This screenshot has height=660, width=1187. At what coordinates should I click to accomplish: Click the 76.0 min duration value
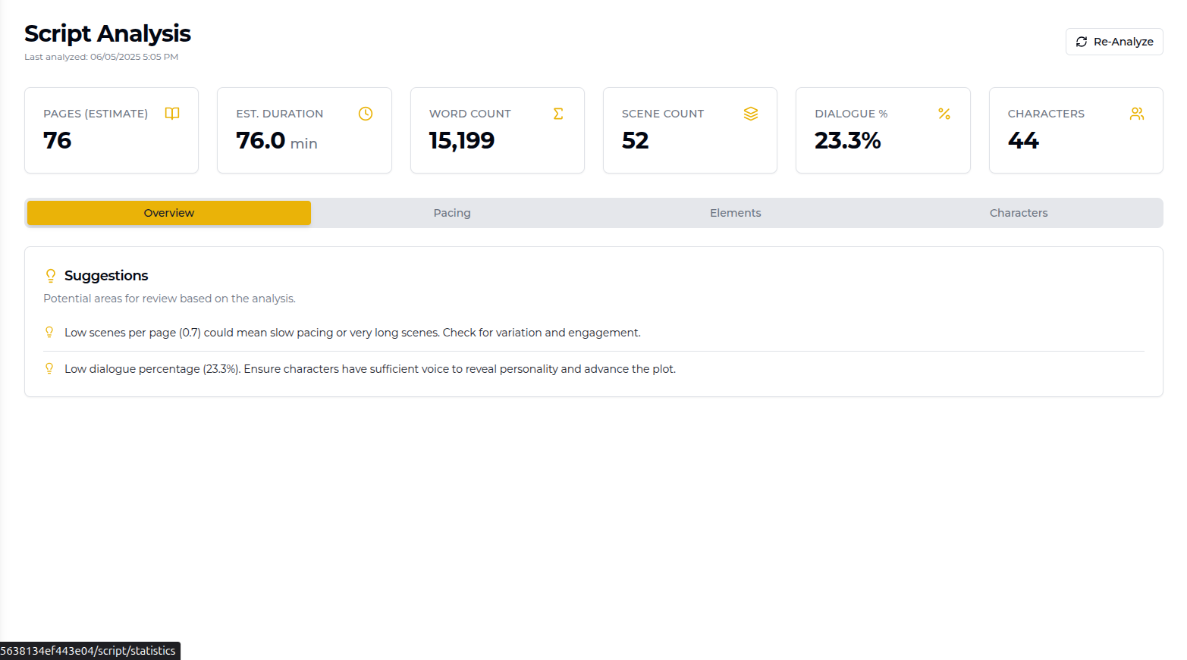277,141
